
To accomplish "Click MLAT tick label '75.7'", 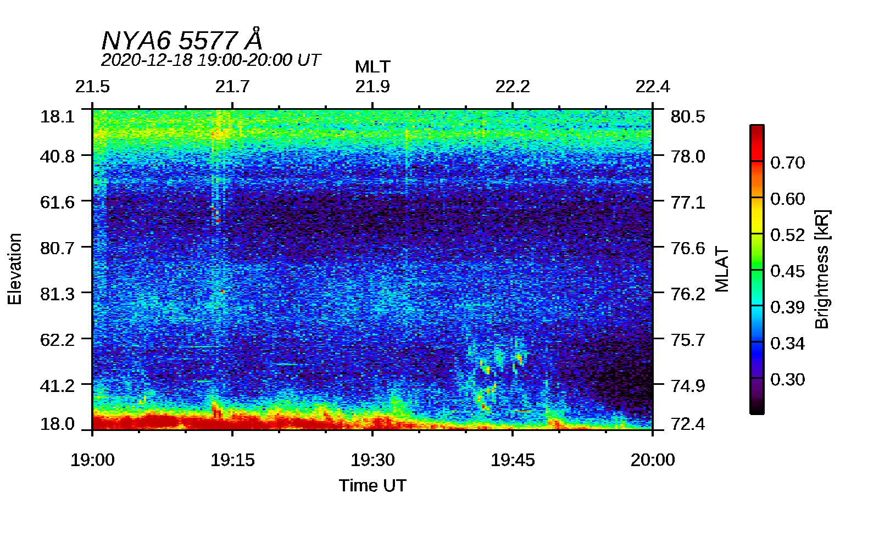I will click(x=688, y=340).
